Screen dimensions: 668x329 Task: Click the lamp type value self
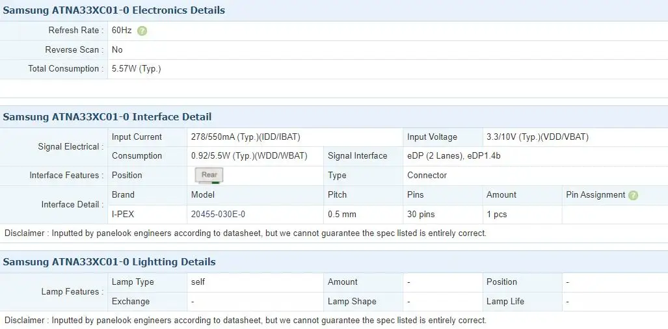point(198,282)
